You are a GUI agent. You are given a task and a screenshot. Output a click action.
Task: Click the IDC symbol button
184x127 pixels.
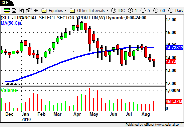(118, 11)
